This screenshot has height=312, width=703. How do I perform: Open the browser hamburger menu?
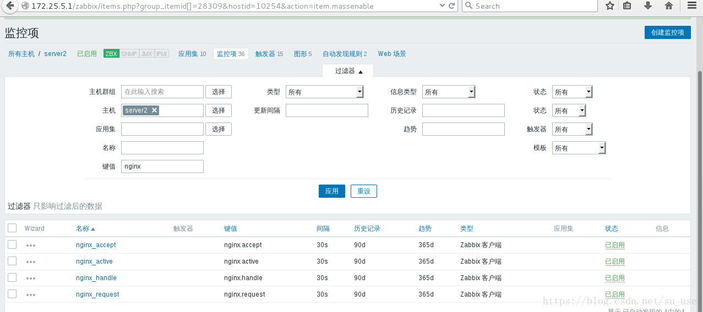[x=691, y=5]
